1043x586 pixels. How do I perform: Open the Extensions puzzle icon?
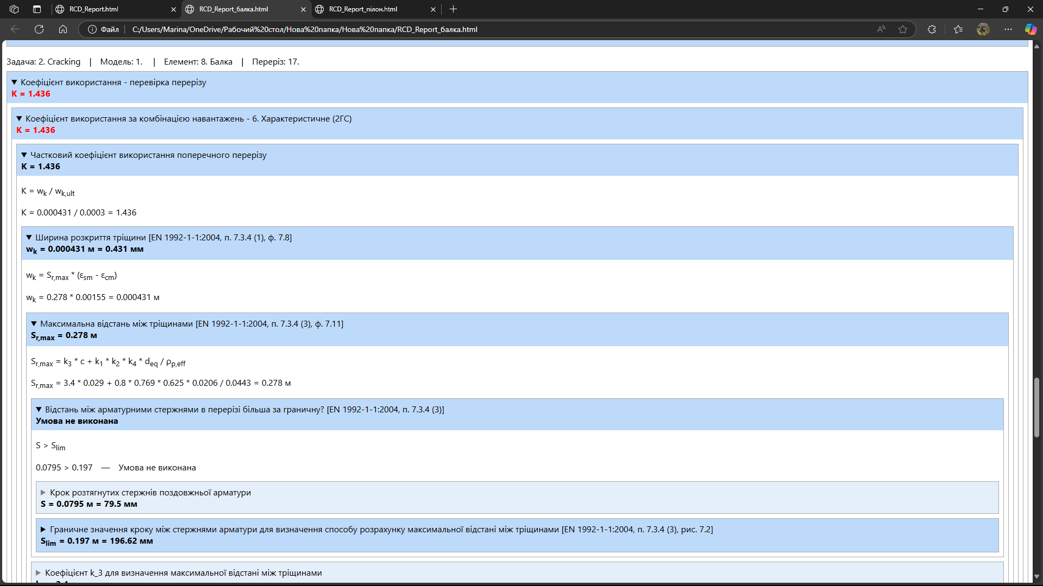(932, 29)
